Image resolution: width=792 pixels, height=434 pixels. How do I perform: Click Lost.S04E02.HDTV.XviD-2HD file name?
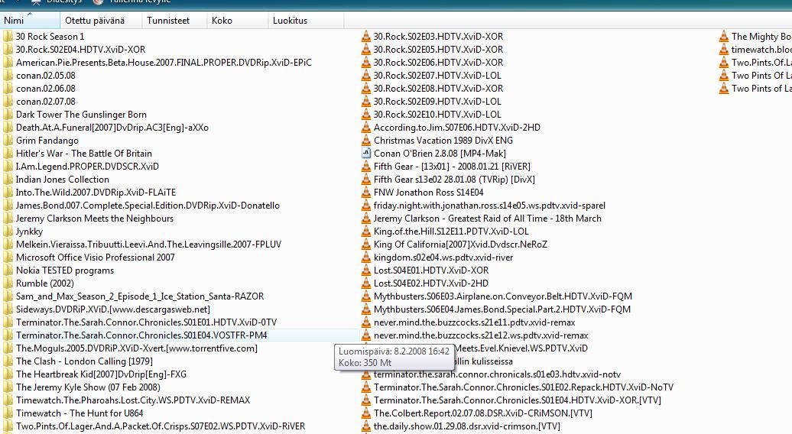[431, 283]
